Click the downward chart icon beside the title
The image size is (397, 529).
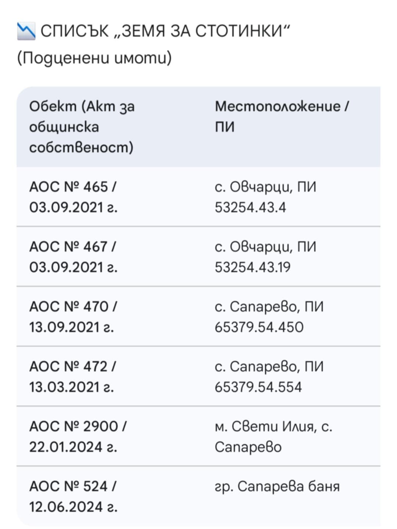click(26, 31)
